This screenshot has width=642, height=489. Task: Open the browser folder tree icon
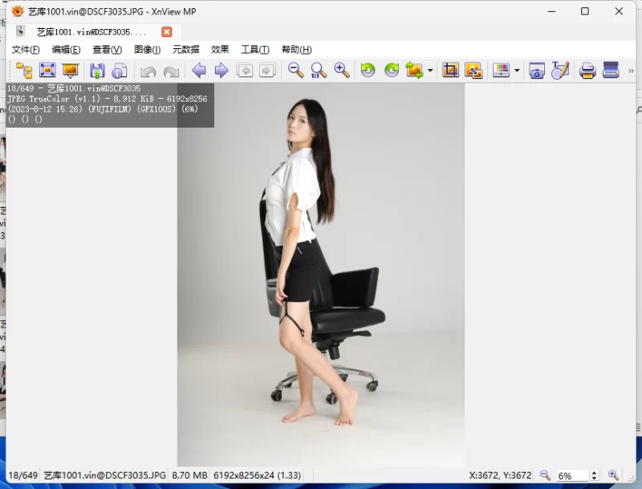(24, 71)
